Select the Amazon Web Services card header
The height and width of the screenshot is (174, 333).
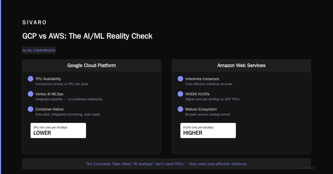coord(241,65)
